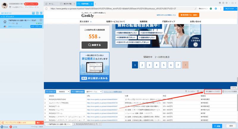The width and height of the screenshot is (238, 129).
Task: Click the user avatar with bowler hat
Action: pyautogui.click(x=4, y=5)
